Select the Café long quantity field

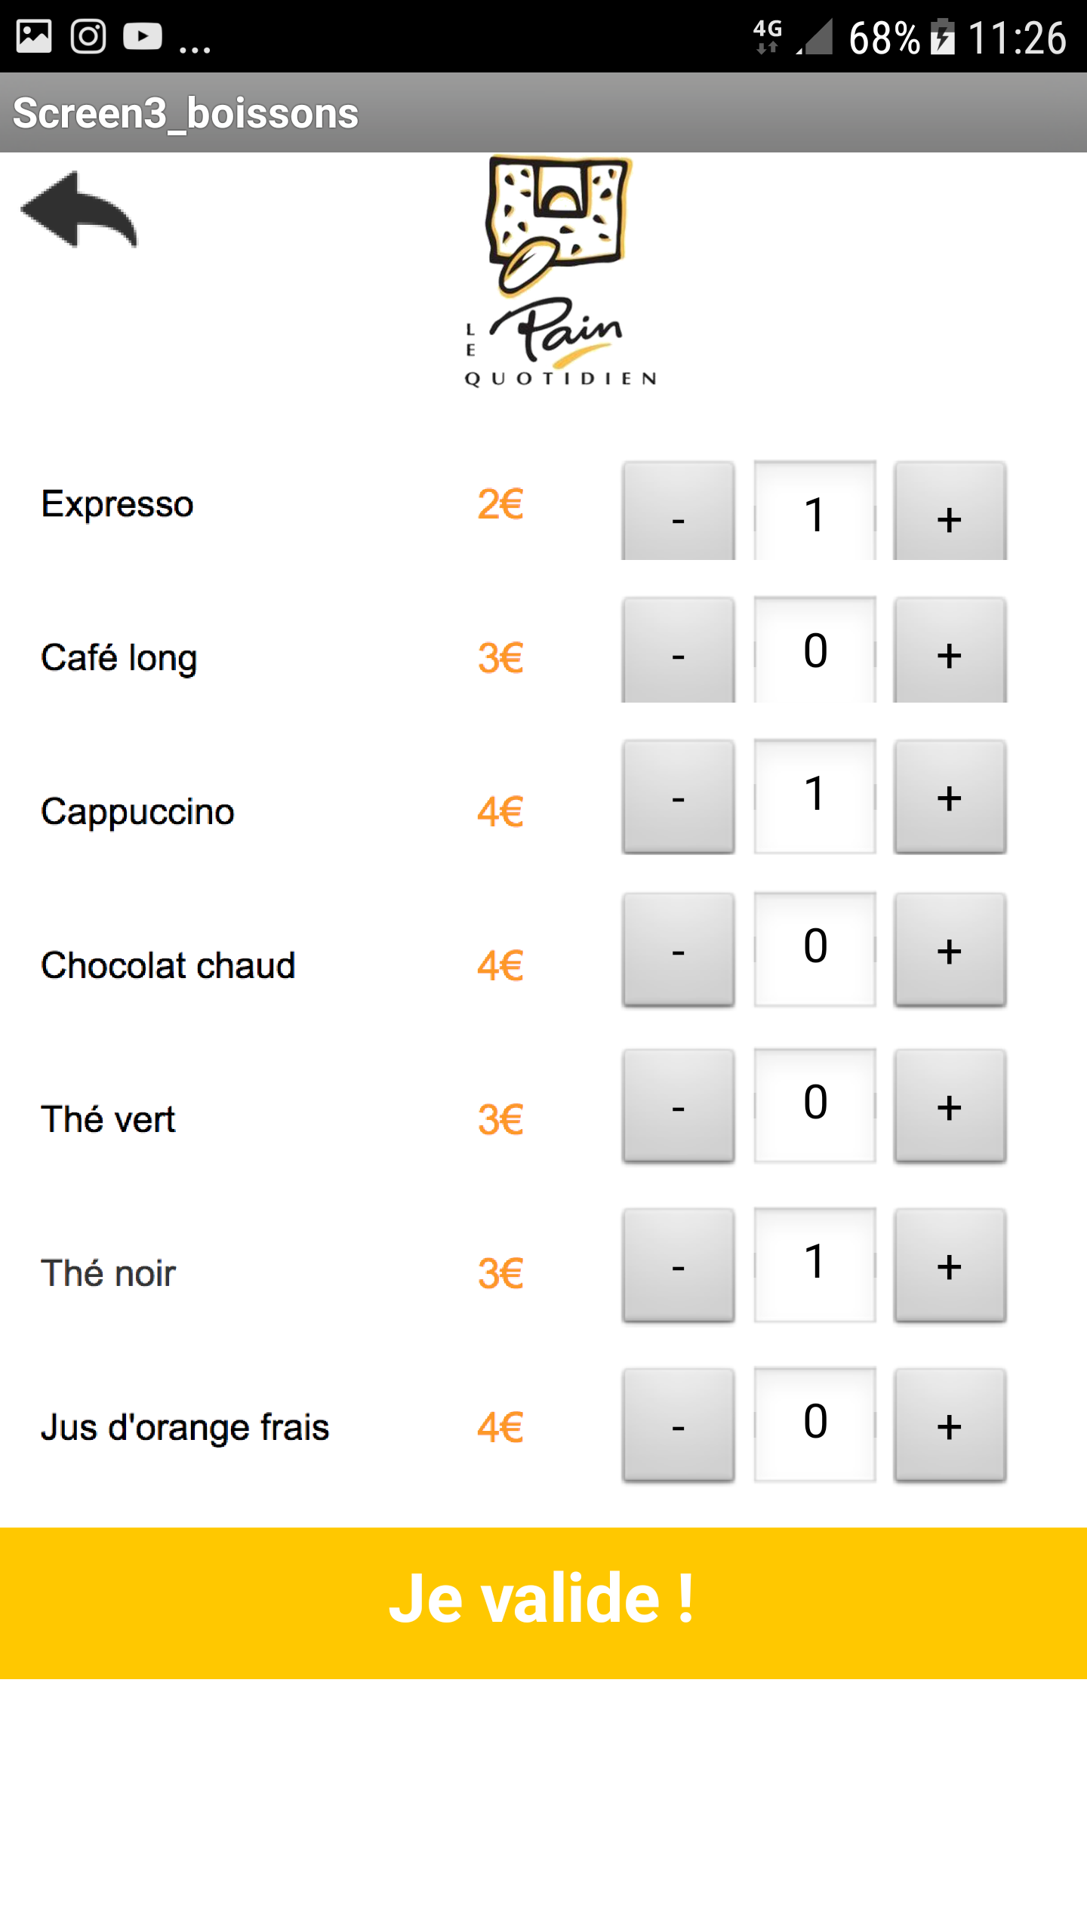[815, 651]
